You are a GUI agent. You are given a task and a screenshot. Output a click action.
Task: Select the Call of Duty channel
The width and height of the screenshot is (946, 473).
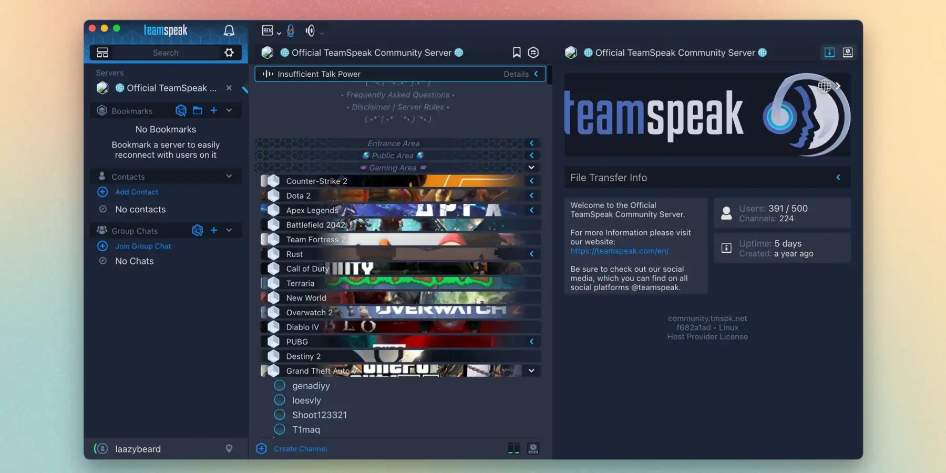coord(400,269)
